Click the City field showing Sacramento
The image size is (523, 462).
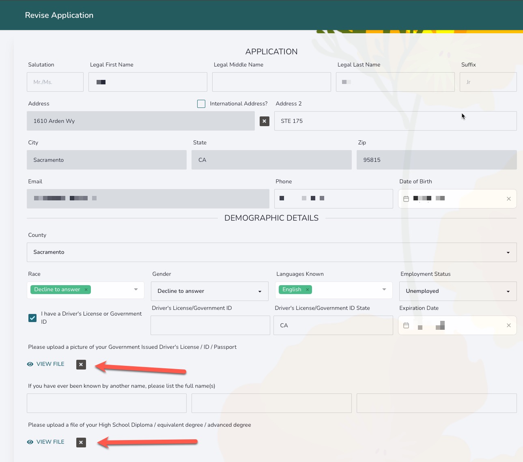(x=107, y=160)
